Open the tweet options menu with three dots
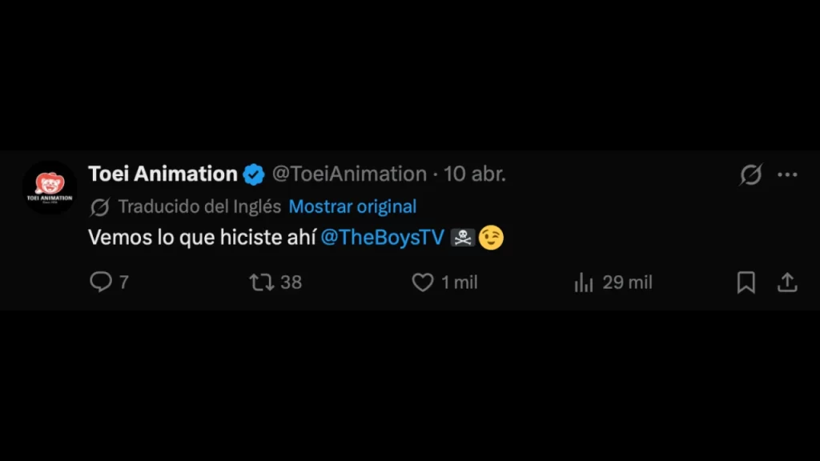This screenshot has width=820, height=461. pyautogui.click(x=788, y=174)
